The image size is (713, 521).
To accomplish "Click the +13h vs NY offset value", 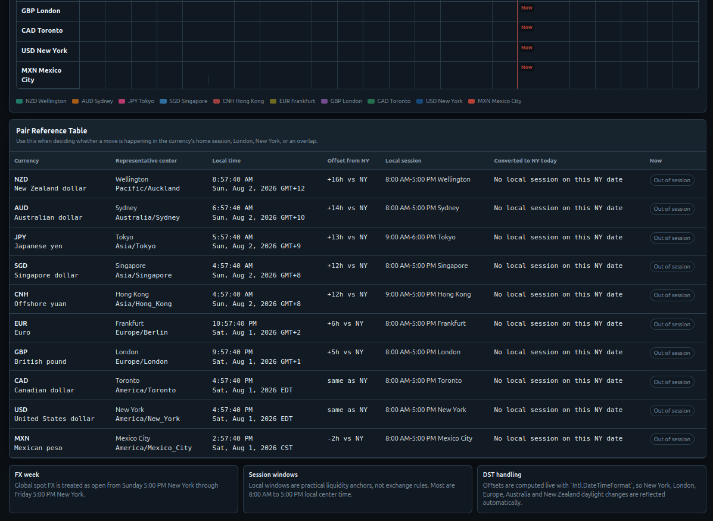I will click(347, 238).
